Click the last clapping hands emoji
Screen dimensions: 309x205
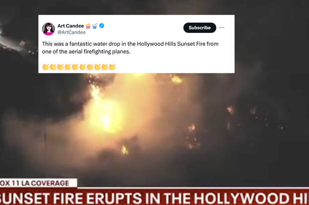coord(112,67)
